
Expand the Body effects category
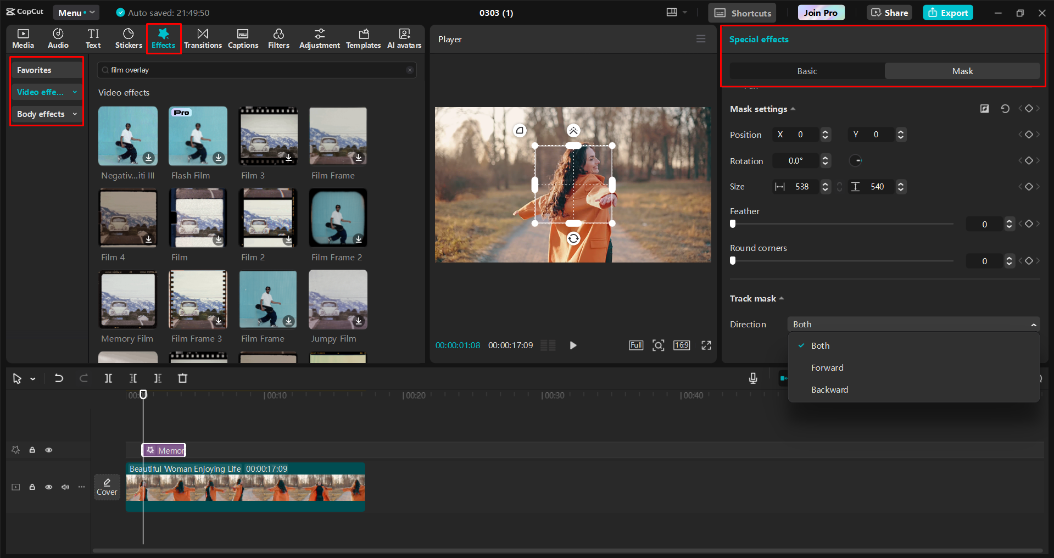click(47, 114)
